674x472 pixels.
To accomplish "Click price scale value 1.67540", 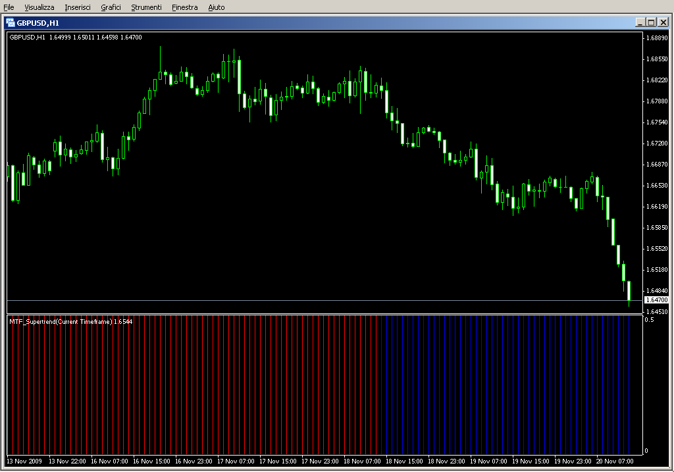I will coord(657,122).
